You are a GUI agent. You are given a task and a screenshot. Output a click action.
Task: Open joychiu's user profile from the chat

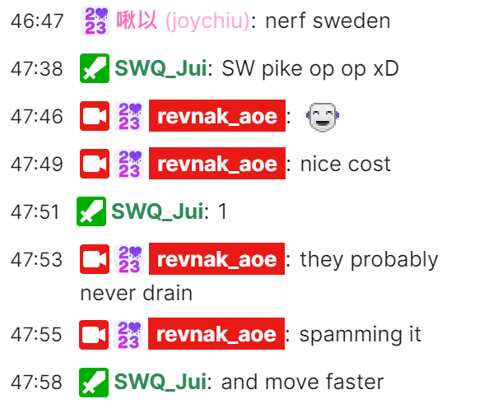coord(183,21)
